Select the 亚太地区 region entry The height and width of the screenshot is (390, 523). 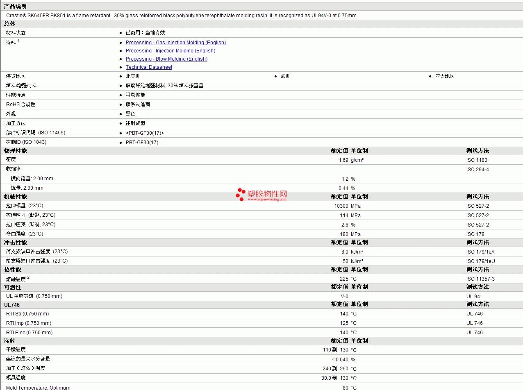coord(445,76)
